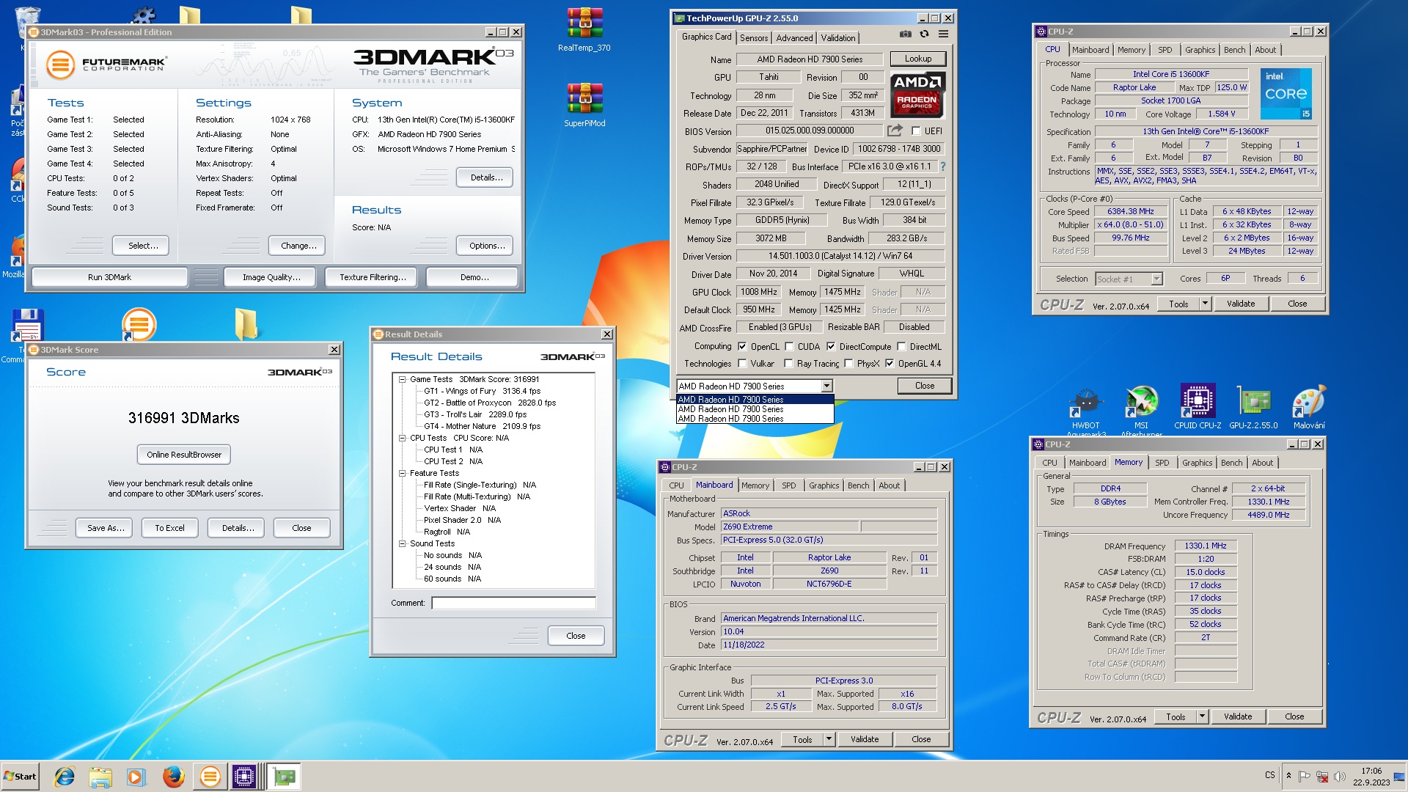The width and height of the screenshot is (1408, 792).
Task: Collapse the Game Tests tree node
Action: 402,379
